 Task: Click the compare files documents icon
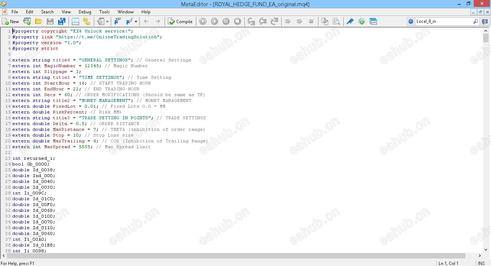point(325,21)
